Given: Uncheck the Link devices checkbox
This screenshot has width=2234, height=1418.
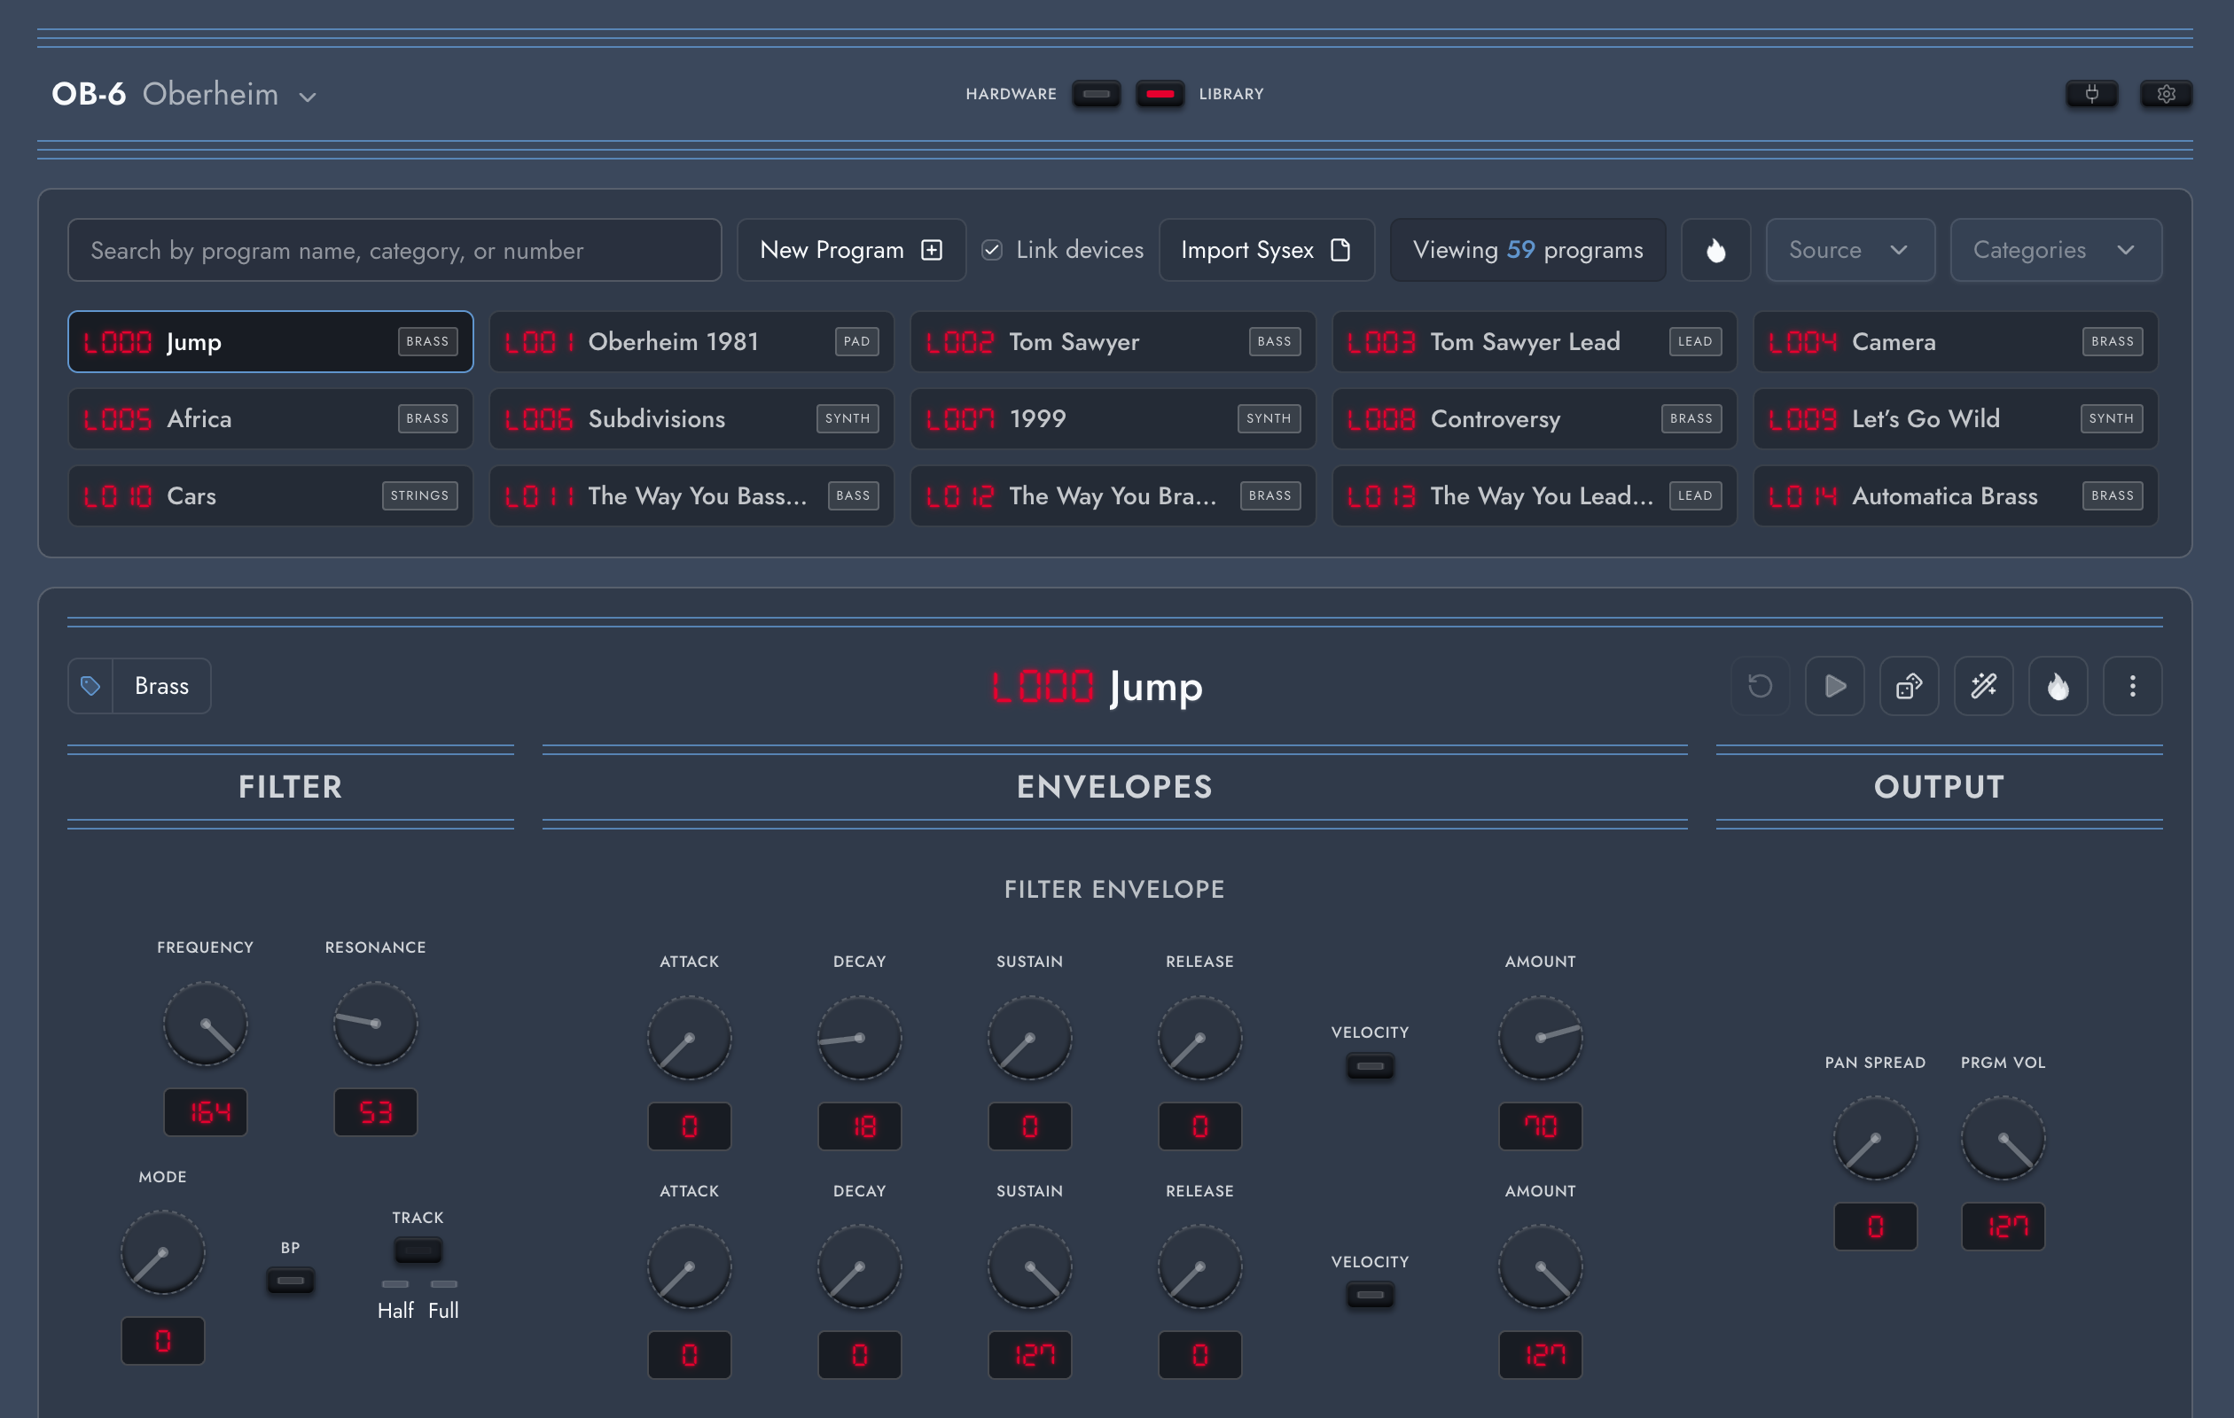Looking at the screenshot, I should [x=992, y=249].
